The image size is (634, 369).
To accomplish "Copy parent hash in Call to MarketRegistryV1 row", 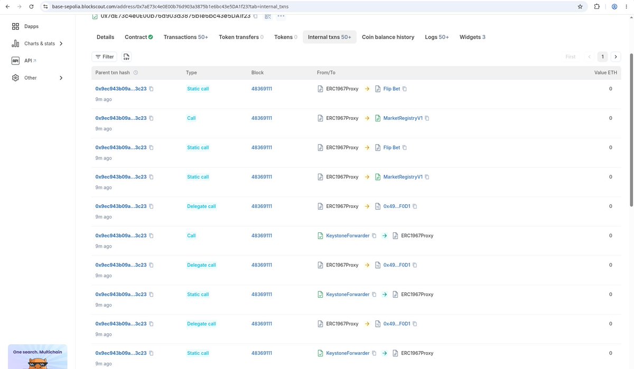I will 152,118.
